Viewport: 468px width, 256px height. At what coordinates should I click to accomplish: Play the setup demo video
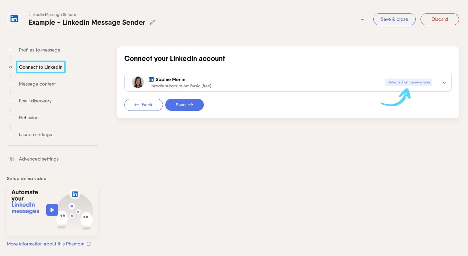tap(52, 210)
